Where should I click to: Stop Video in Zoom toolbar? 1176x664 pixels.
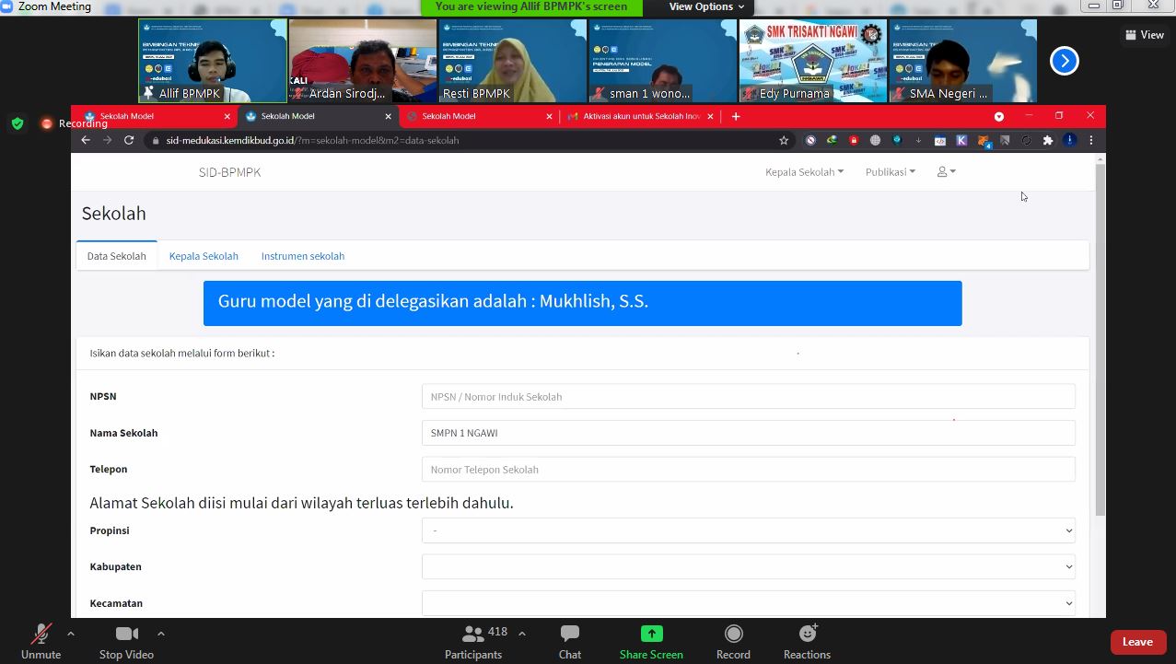(x=126, y=641)
